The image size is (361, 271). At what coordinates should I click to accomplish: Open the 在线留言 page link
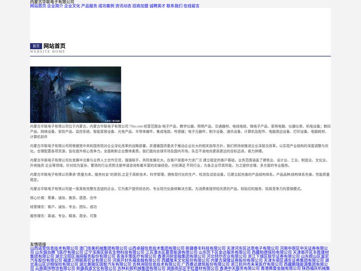[192, 6]
